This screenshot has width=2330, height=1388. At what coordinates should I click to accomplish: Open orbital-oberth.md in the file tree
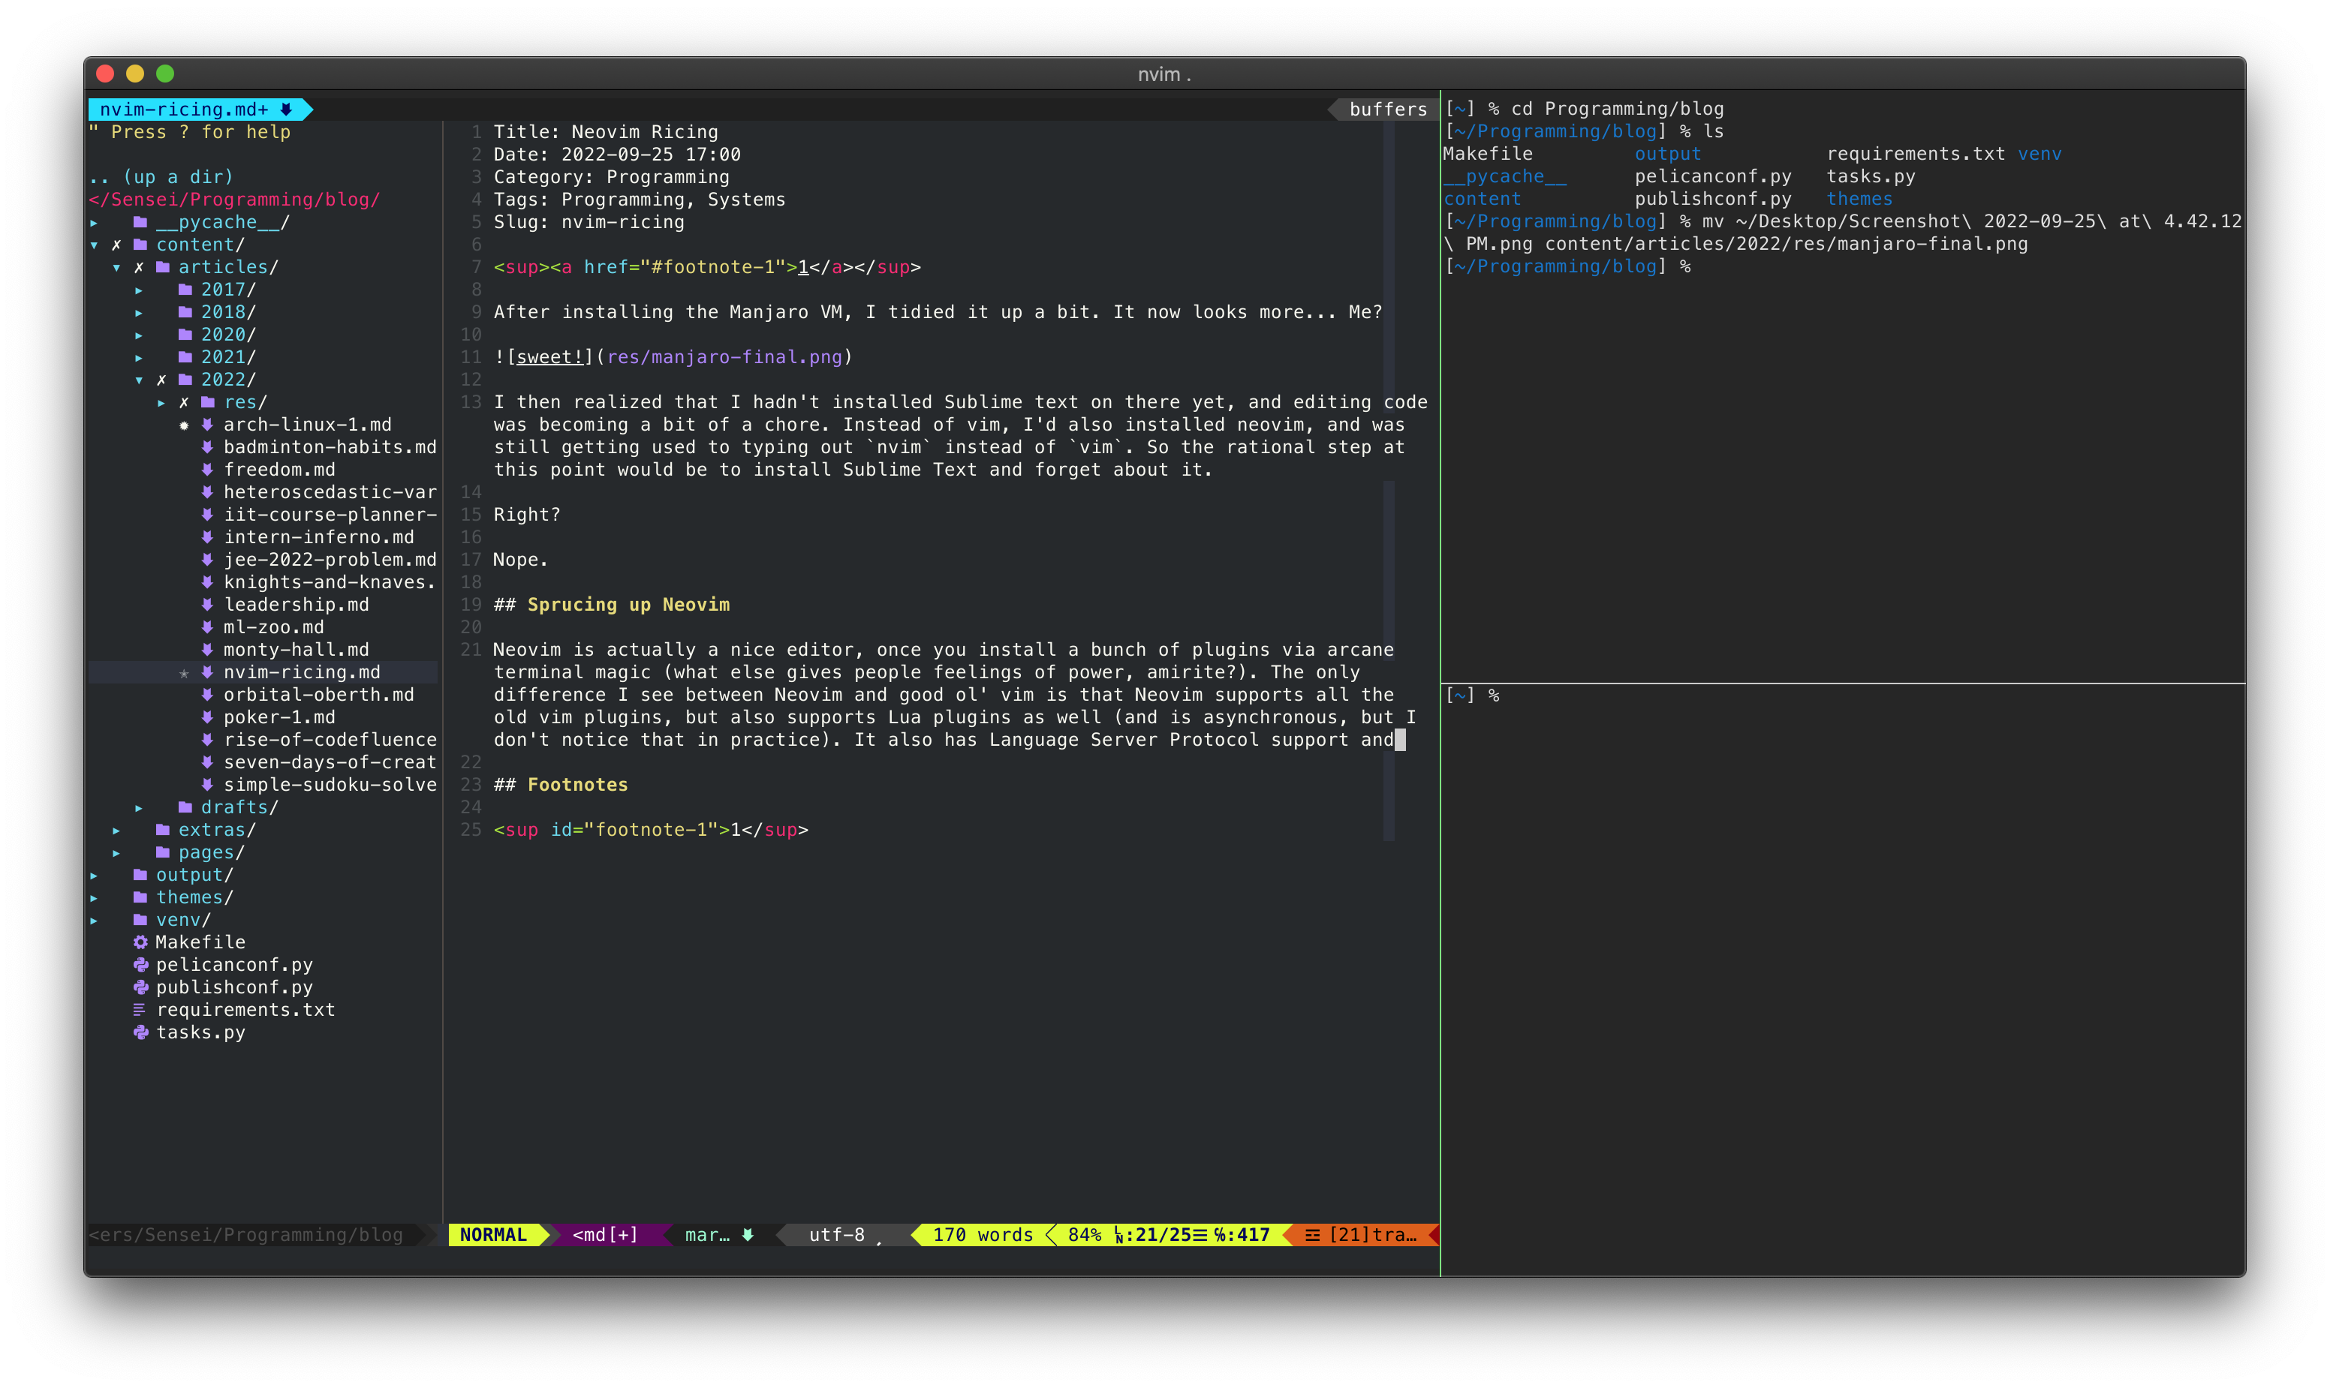coord(318,695)
